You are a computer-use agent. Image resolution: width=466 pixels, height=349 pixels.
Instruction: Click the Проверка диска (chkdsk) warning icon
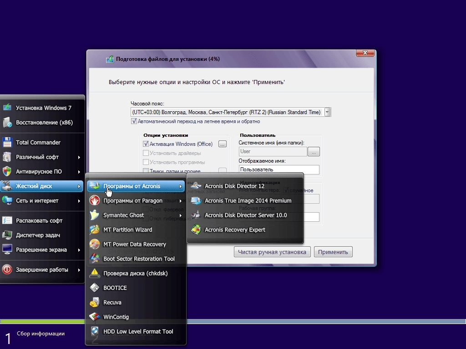(x=95, y=273)
